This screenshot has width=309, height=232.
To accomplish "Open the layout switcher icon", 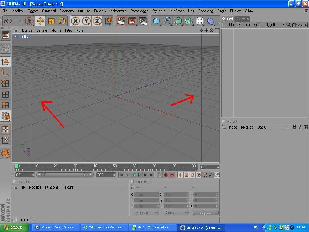I will (x=5, y=35).
